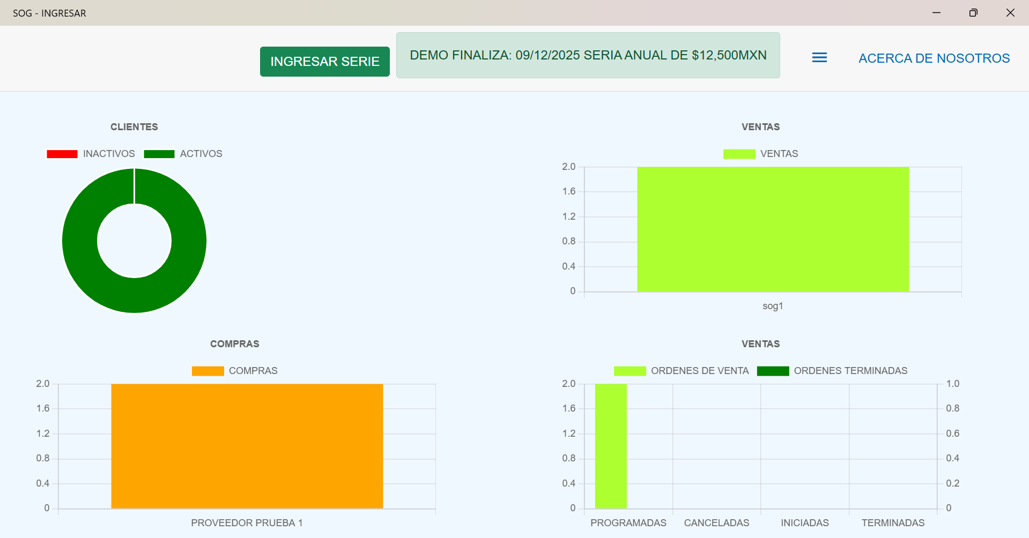Open the ACERCA DE NOSOTROS link

point(934,58)
